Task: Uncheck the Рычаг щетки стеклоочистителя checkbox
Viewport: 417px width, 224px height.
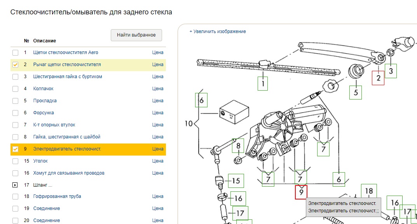Action: (15, 65)
